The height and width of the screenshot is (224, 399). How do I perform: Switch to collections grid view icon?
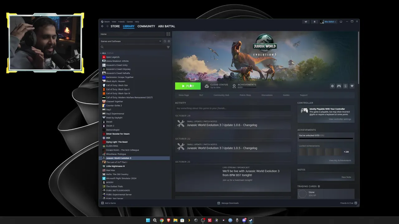(x=168, y=34)
